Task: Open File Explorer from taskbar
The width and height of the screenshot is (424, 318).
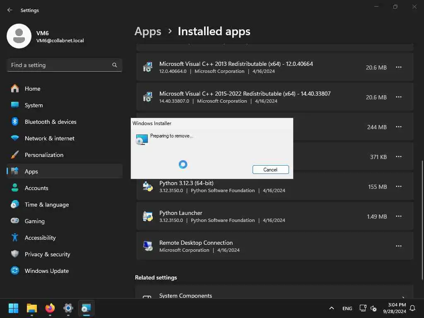Action: click(x=31, y=308)
